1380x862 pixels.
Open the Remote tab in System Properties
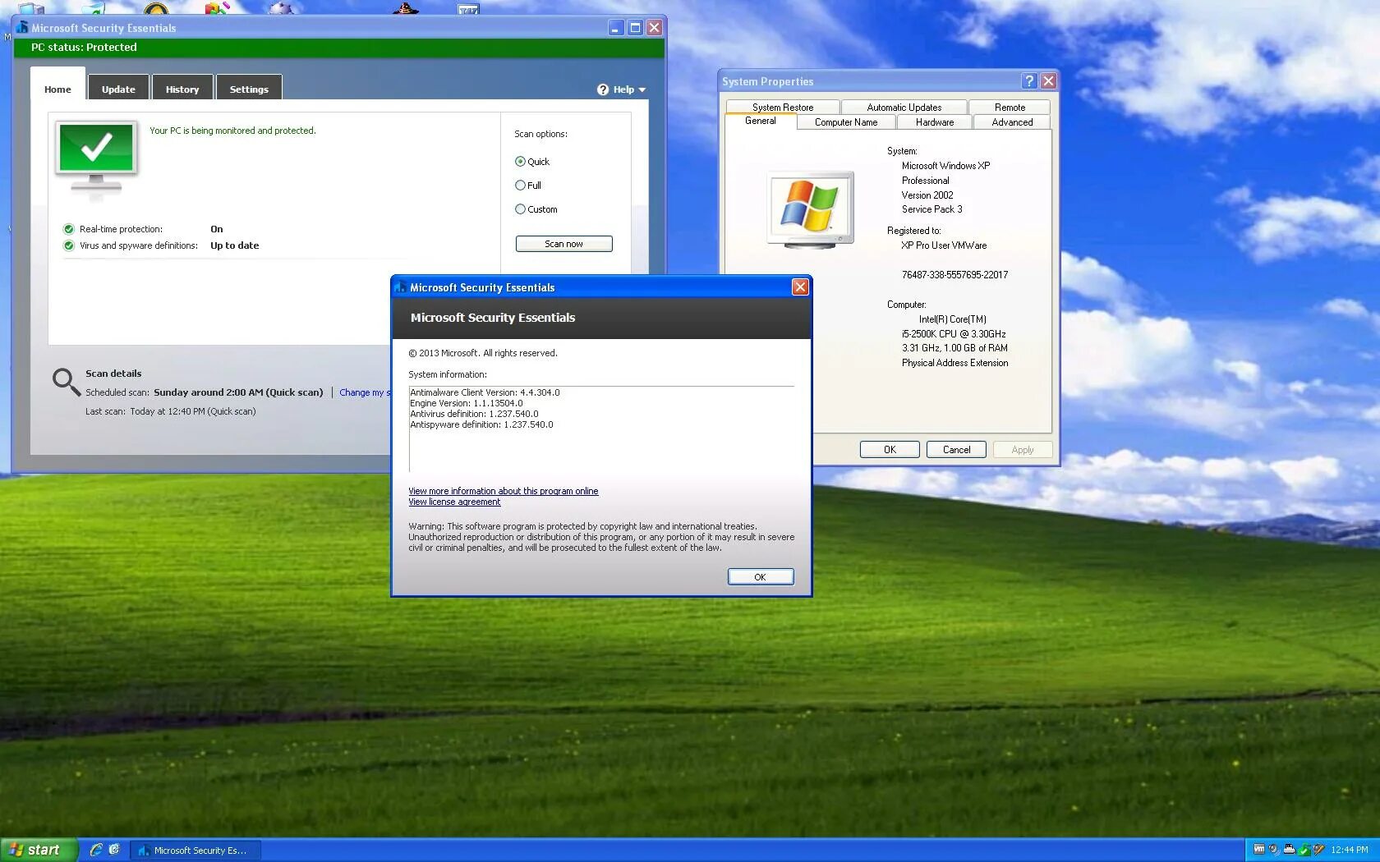click(1010, 107)
